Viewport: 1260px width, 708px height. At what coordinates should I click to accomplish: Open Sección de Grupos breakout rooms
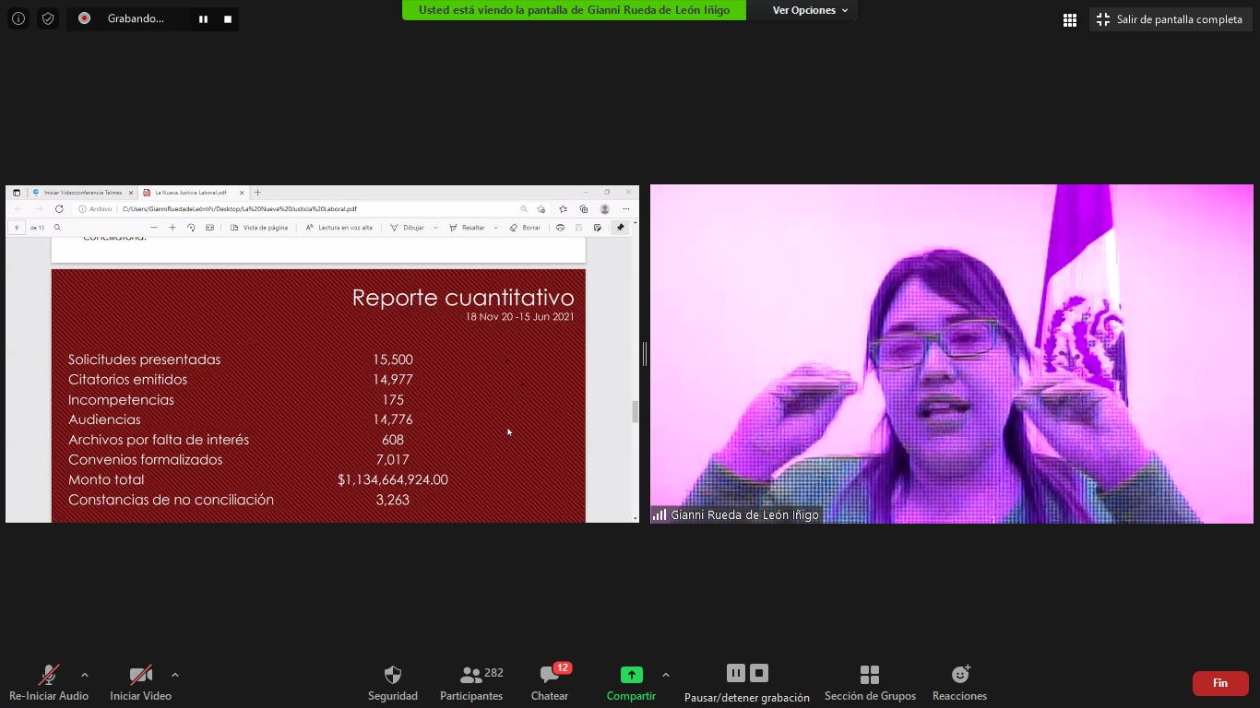pos(870,683)
